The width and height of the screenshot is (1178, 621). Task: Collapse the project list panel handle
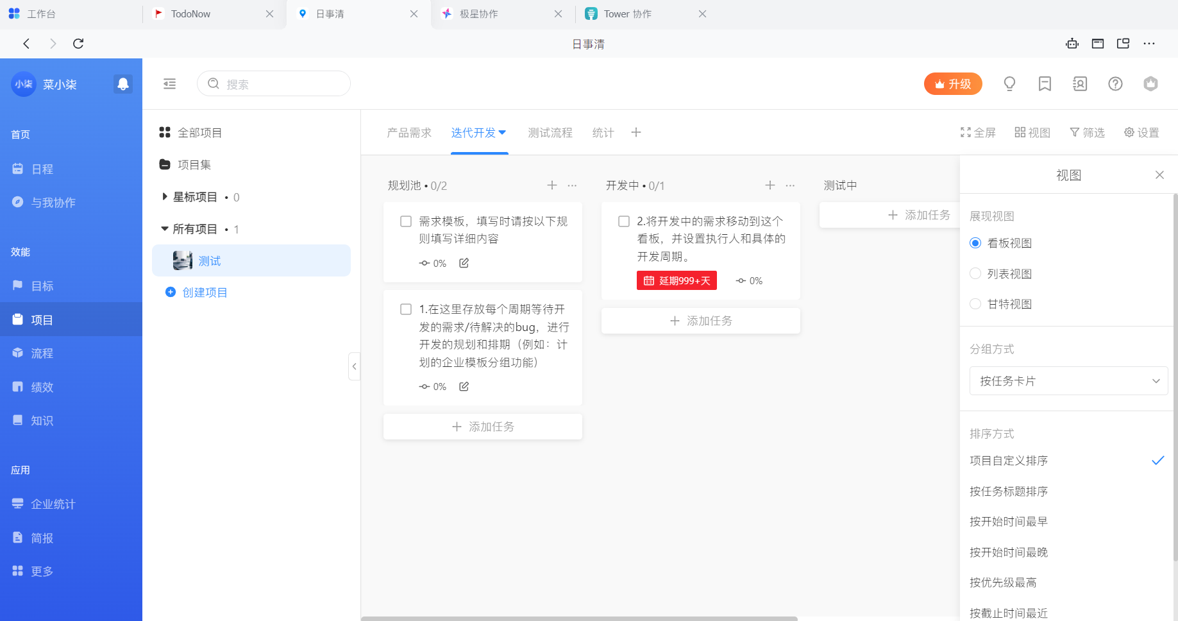point(354,366)
